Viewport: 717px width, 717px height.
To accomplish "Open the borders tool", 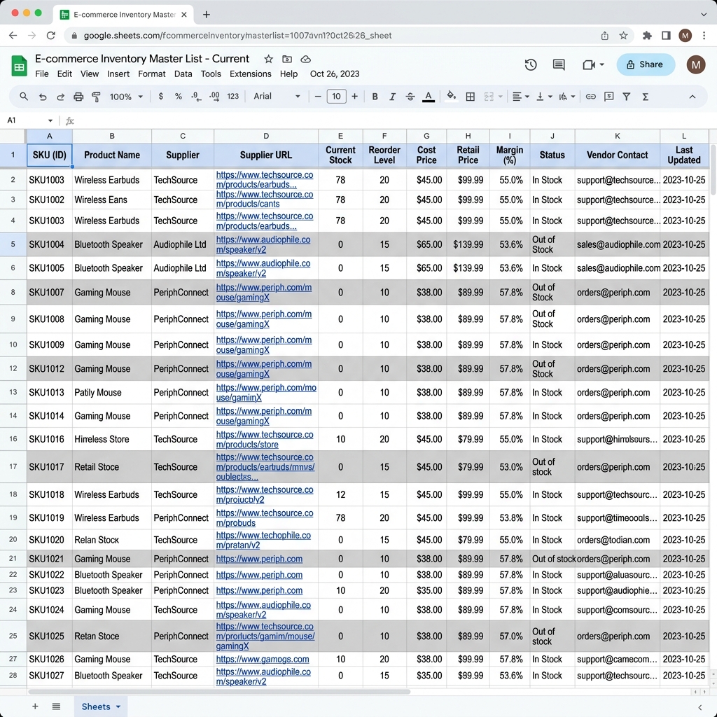I will pyautogui.click(x=470, y=97).
